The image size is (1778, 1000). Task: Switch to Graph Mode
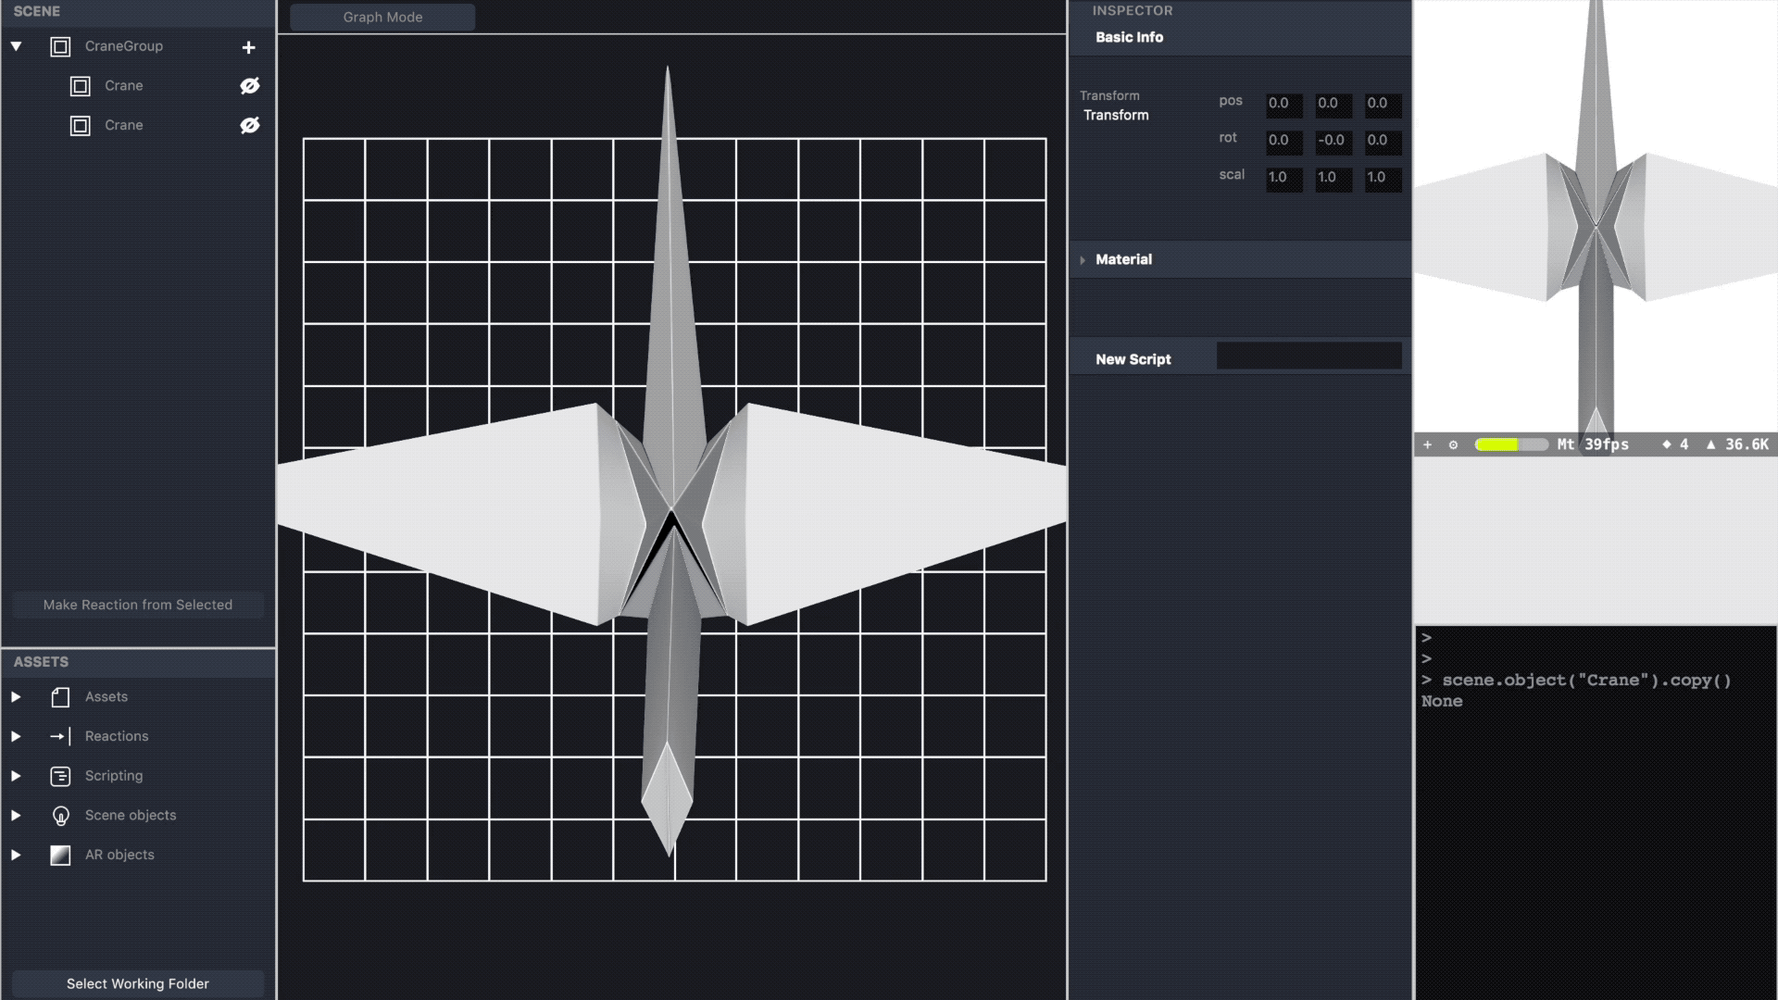pos(382,17)
